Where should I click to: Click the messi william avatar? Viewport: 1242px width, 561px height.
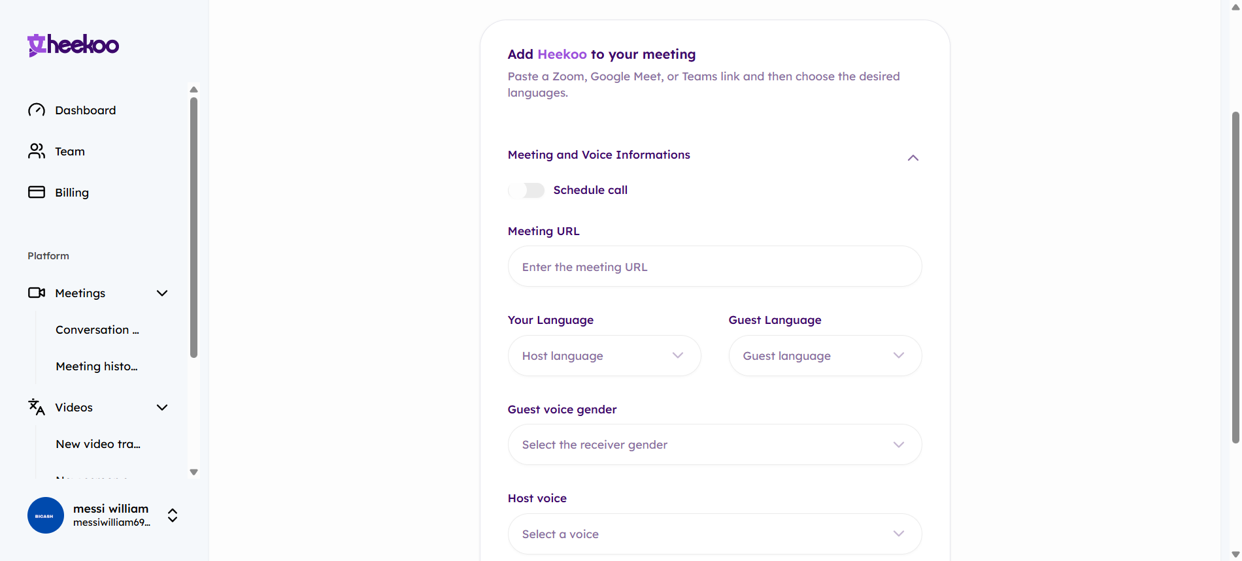click(46, 515)
